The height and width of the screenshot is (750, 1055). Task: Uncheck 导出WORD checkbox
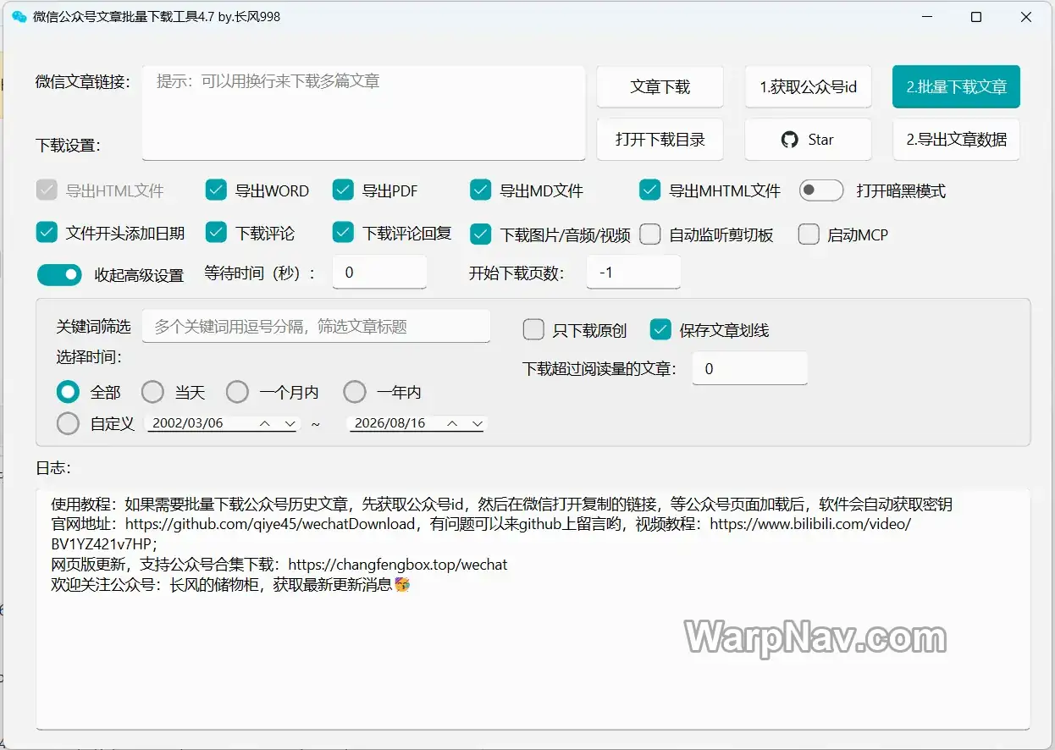pyautogui.click(x=216, y=190)
